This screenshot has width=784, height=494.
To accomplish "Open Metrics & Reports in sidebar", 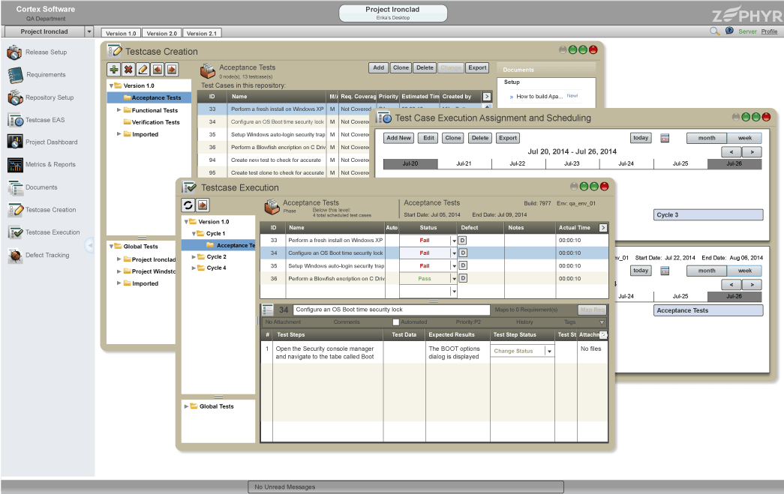I will [41, 164].
